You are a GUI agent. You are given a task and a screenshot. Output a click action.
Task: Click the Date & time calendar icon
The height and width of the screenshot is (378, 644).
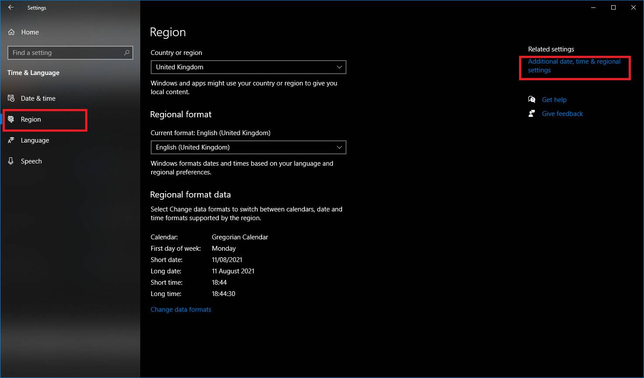click(11, 99)
